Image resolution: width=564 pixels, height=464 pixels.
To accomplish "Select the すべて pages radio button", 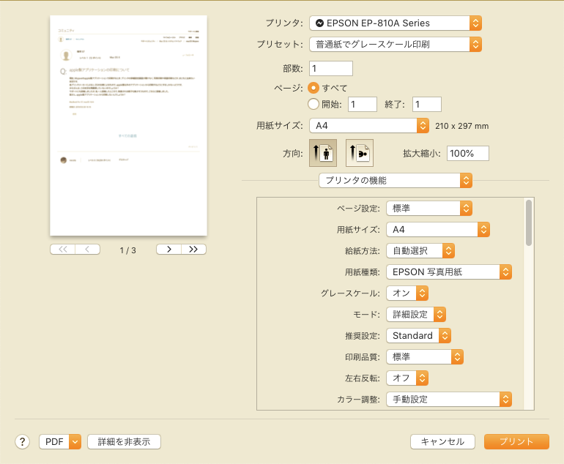I will point(313,88).
